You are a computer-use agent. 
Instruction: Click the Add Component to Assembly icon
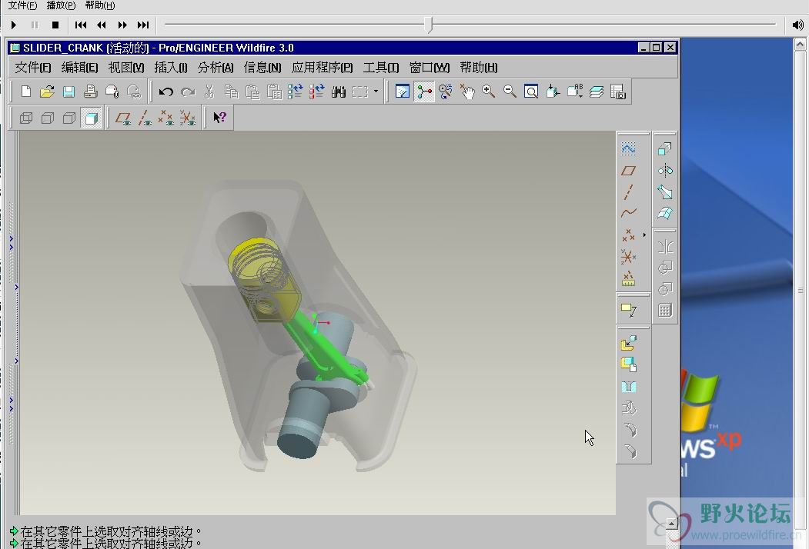coord(628,343)
